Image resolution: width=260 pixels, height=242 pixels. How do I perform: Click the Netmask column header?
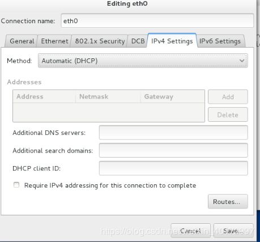108,96
